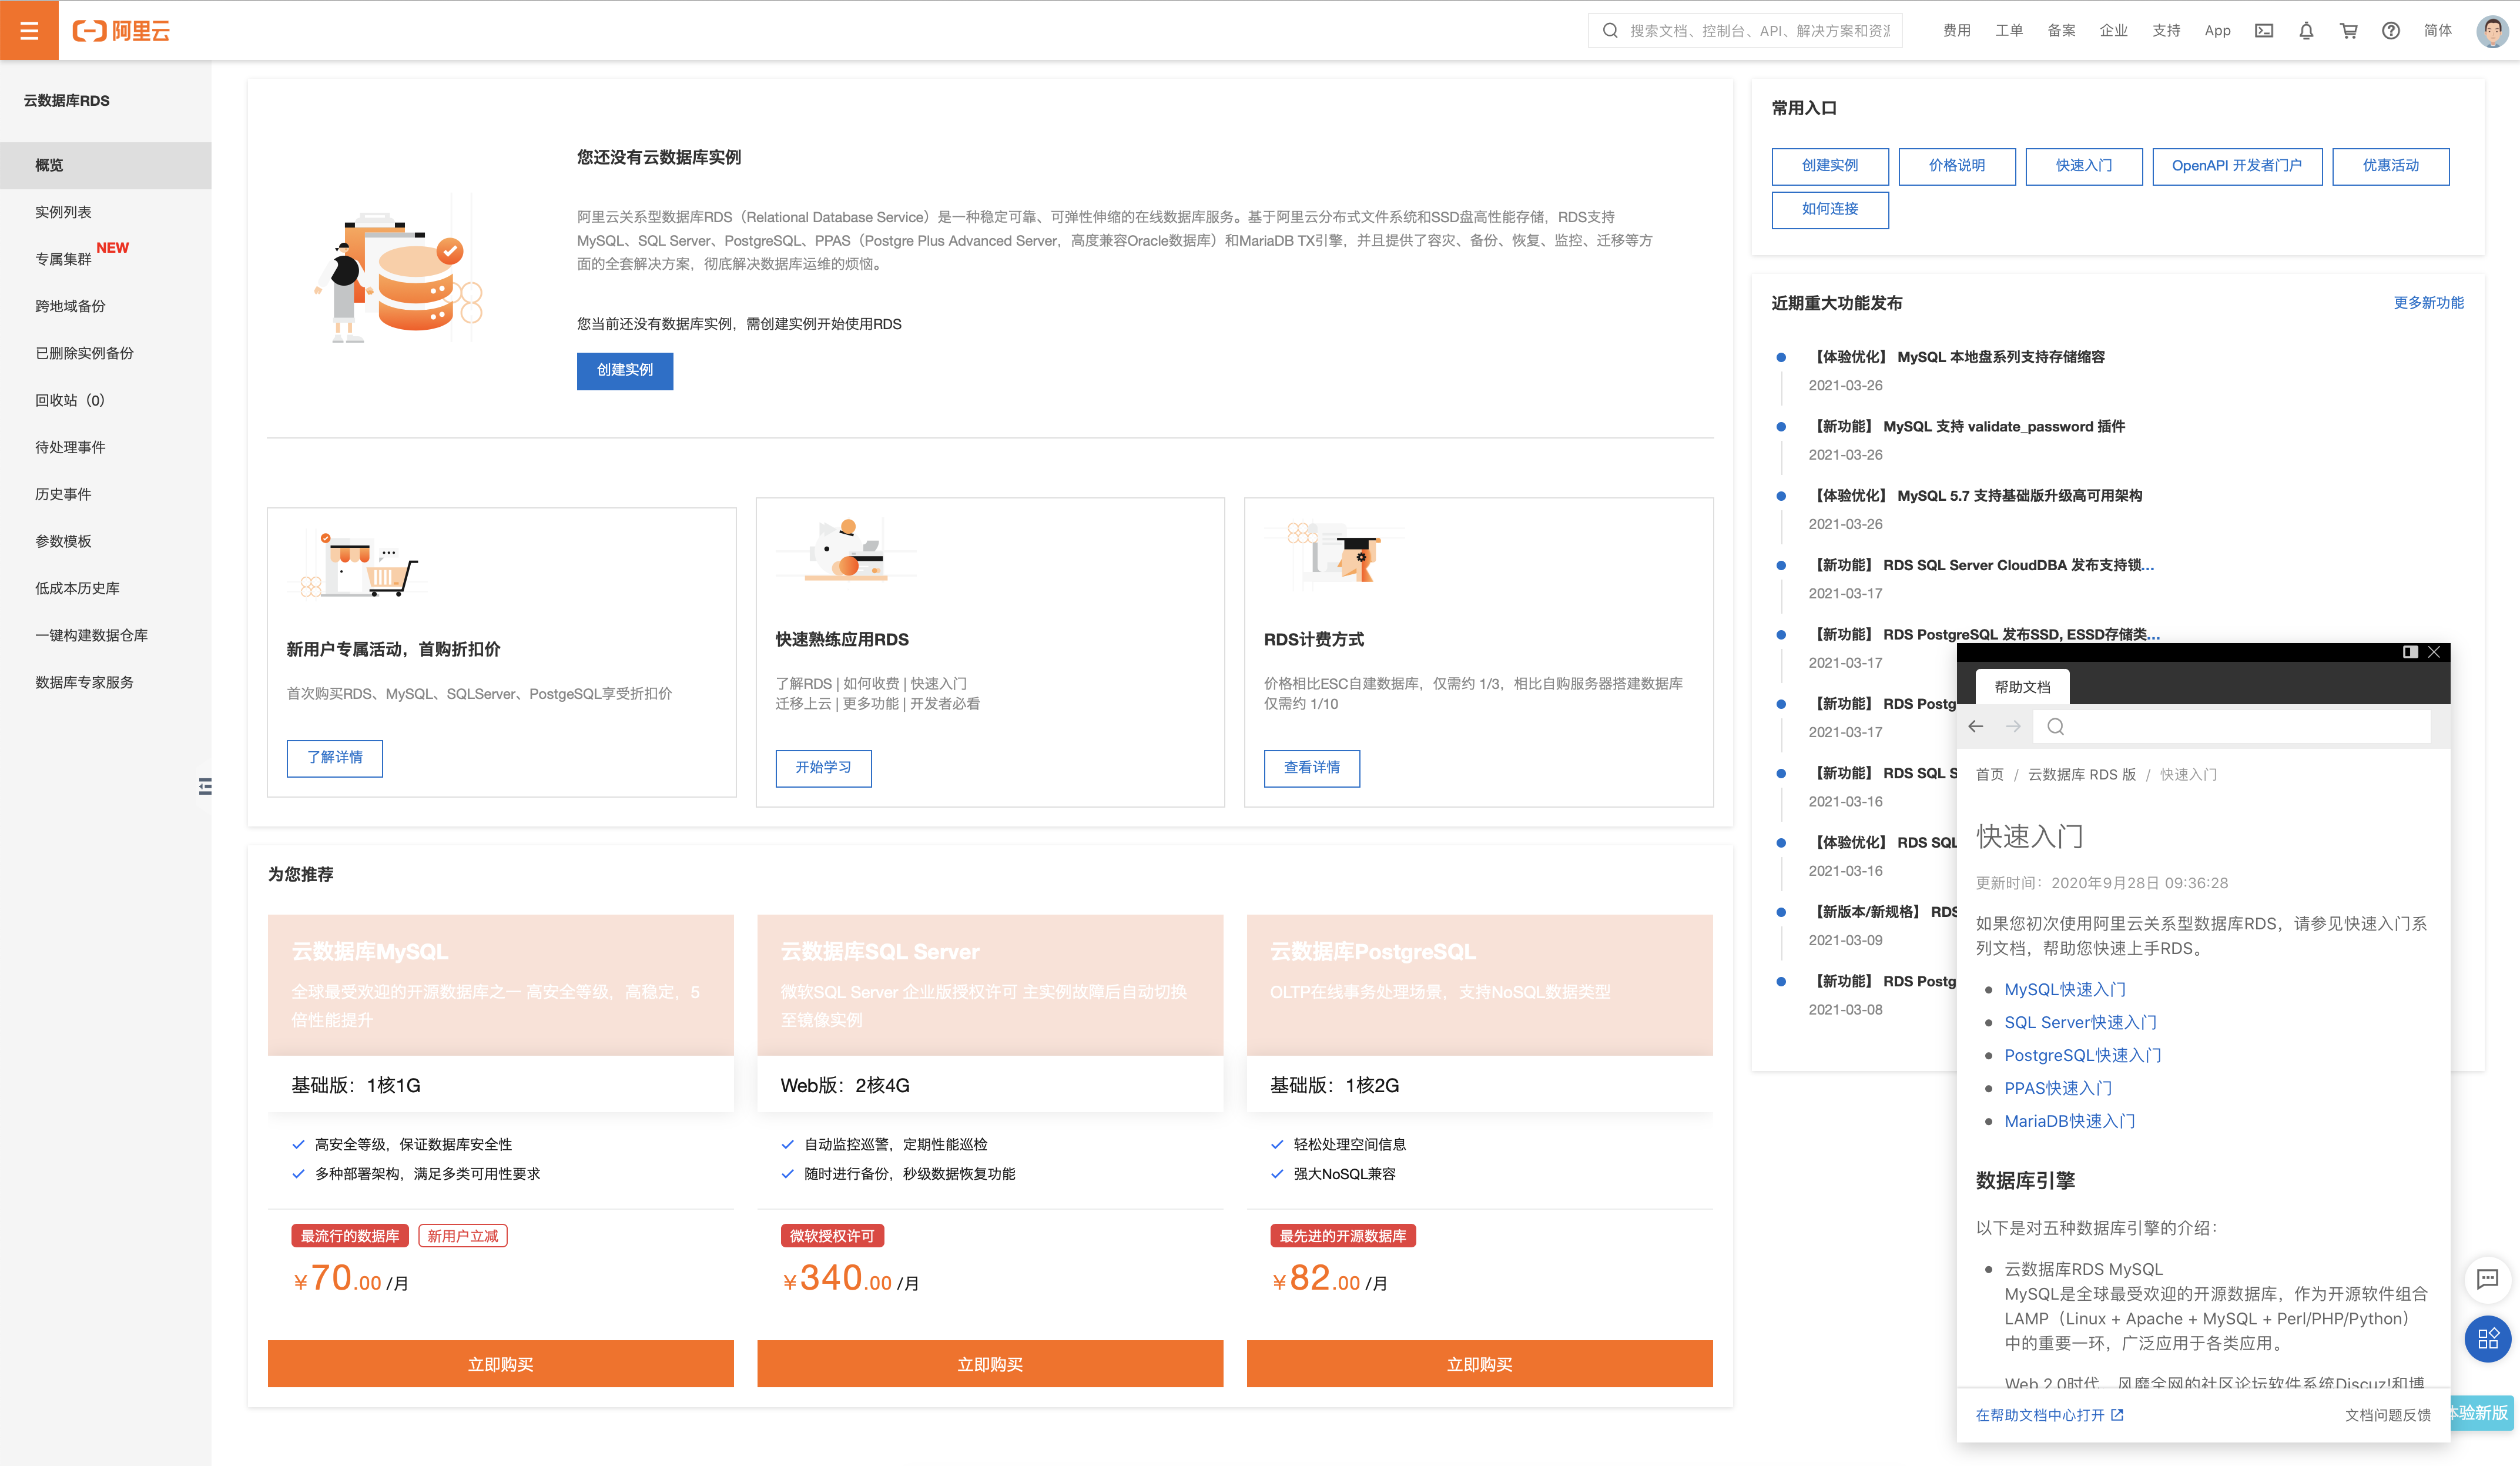Viewport: 2520px width, 1466px height.
Task: Go back in help panel
Action: pyautogui.click(x=1976, y=727)
